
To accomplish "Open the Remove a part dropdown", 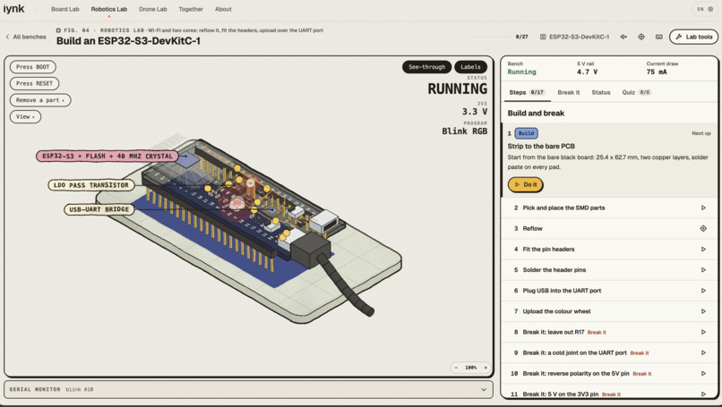I will (x=40, y=100).
